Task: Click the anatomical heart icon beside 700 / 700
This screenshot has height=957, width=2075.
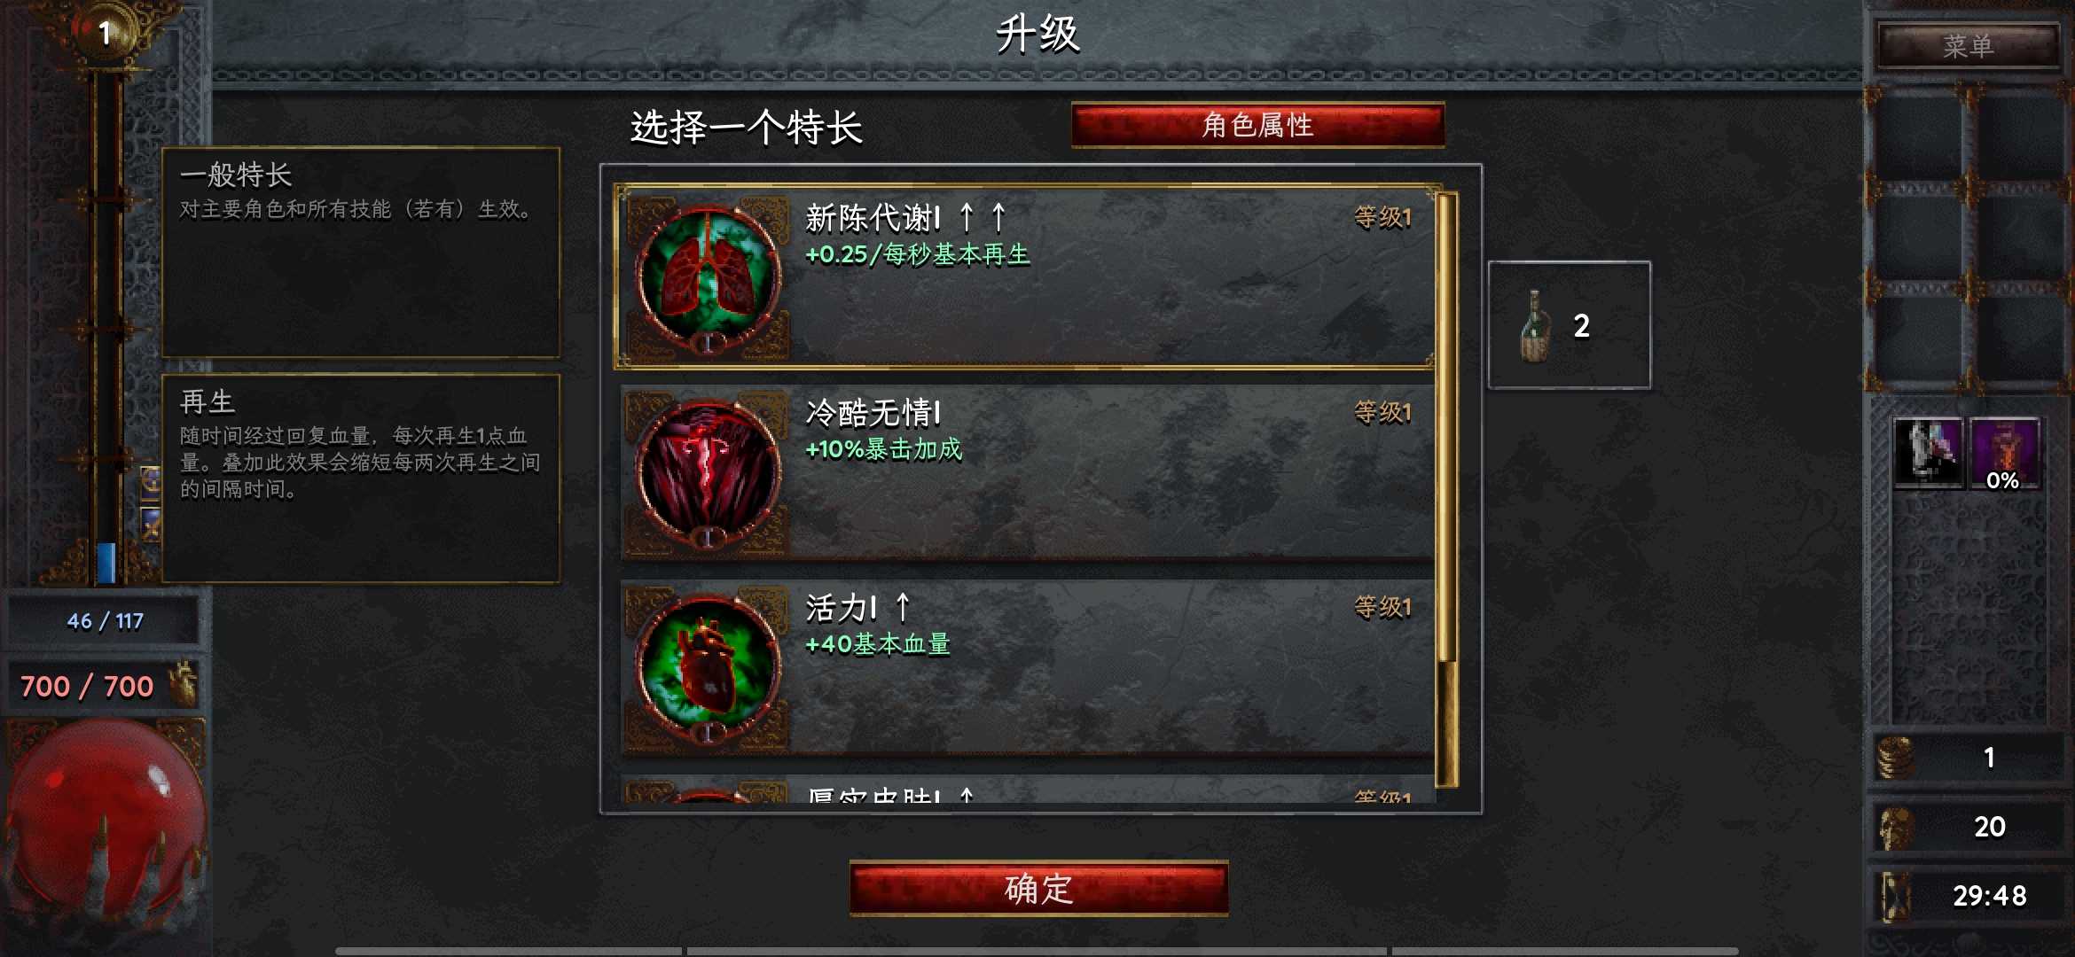Action: pos(184,685)
